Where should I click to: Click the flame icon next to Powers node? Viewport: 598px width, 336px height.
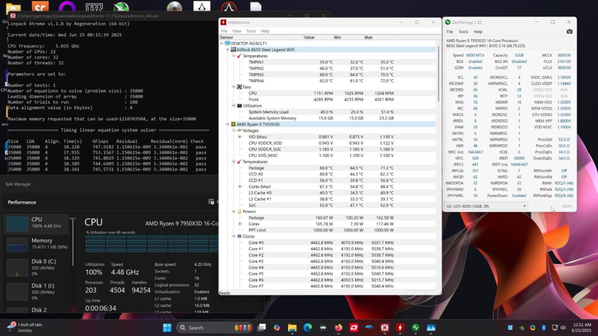coord(239,211)
